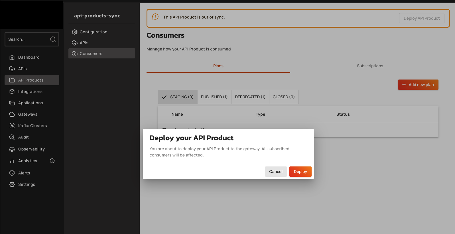The height and width of the screenshot is (234, 455).
Task: Click the Integrations cube icon
Action: pyautogui.click(x=12, y=91)
